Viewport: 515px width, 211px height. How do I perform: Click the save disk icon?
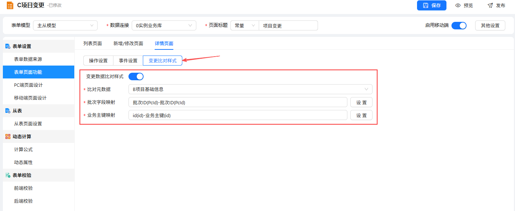pos(426,5)
